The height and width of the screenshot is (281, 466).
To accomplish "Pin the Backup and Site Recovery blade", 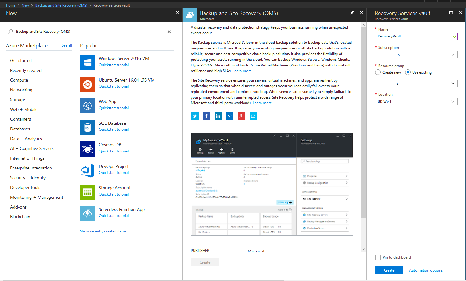I will point(352,13).
